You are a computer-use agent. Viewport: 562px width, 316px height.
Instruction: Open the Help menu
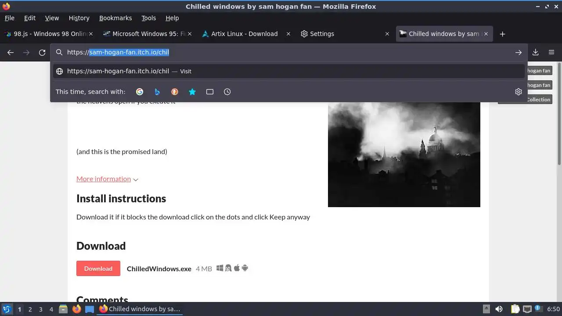tap(172, 18)
